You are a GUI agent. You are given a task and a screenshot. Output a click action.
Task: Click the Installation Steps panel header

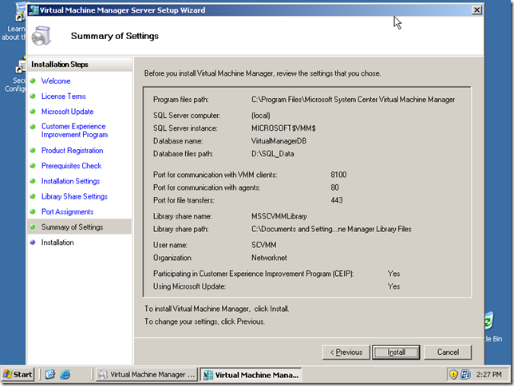[80, 65]
